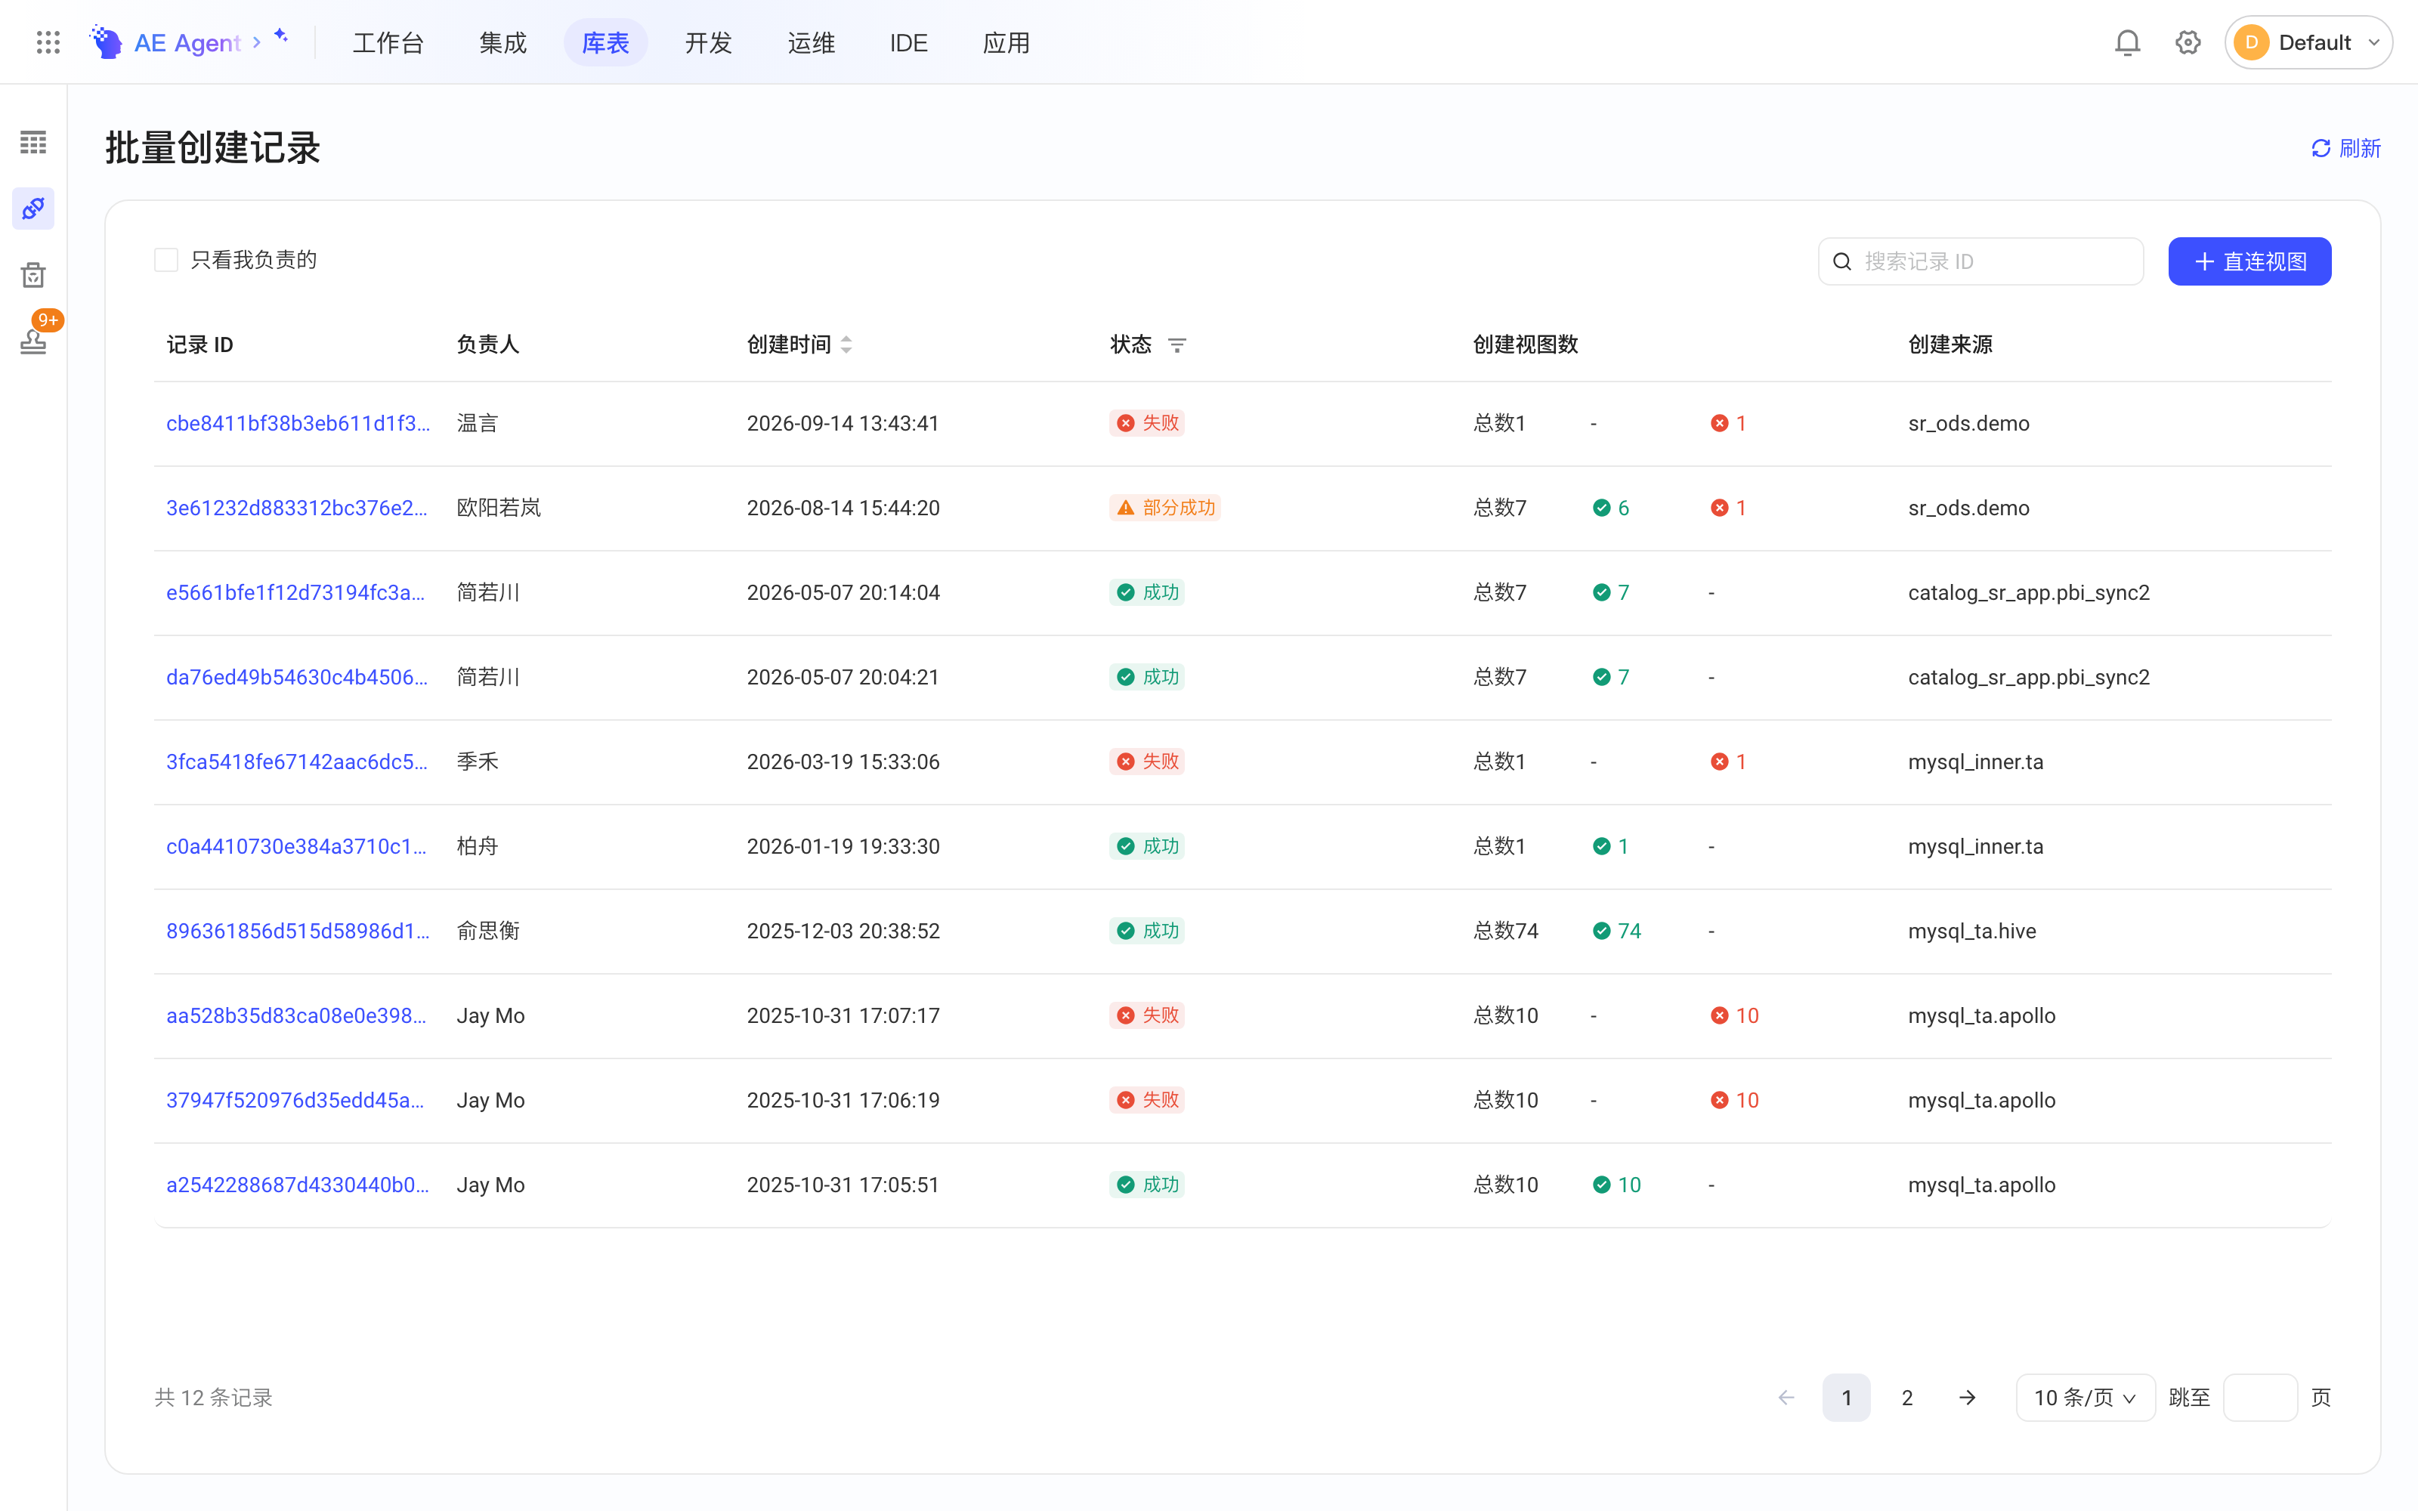Focus the 搜索记录 ID search field
The height and width of the screenshot is (1511, 2418).
1980,262
